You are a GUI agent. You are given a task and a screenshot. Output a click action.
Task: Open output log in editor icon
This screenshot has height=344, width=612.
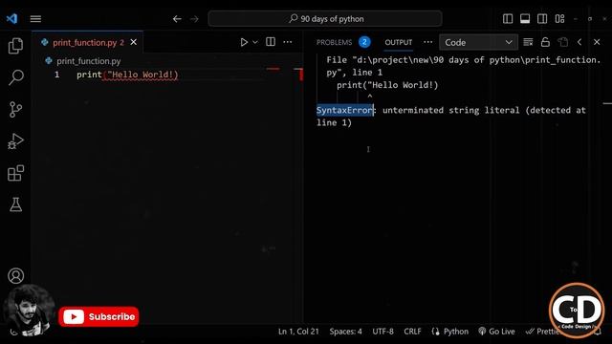tap(562, 42)
